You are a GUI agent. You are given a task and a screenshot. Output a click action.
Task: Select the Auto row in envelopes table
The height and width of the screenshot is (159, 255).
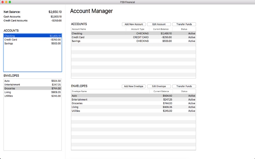click(x=133, y=96)
